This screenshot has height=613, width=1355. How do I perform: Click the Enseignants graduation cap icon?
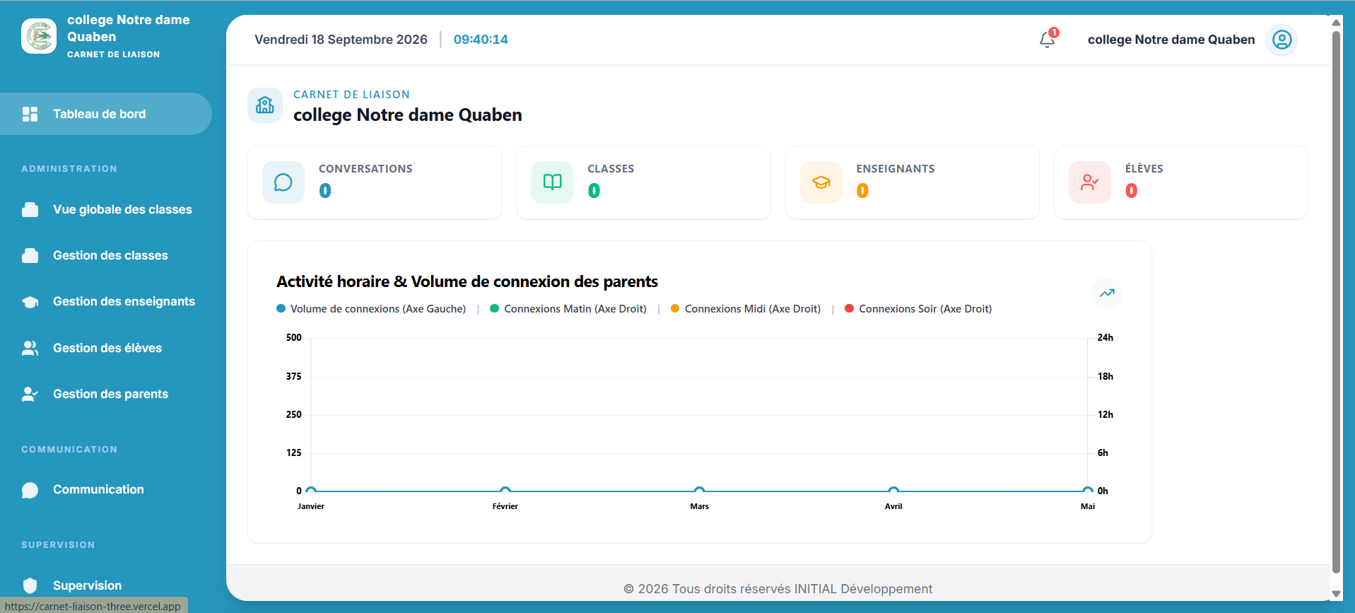pyautogui.click(x=821, y=182)
